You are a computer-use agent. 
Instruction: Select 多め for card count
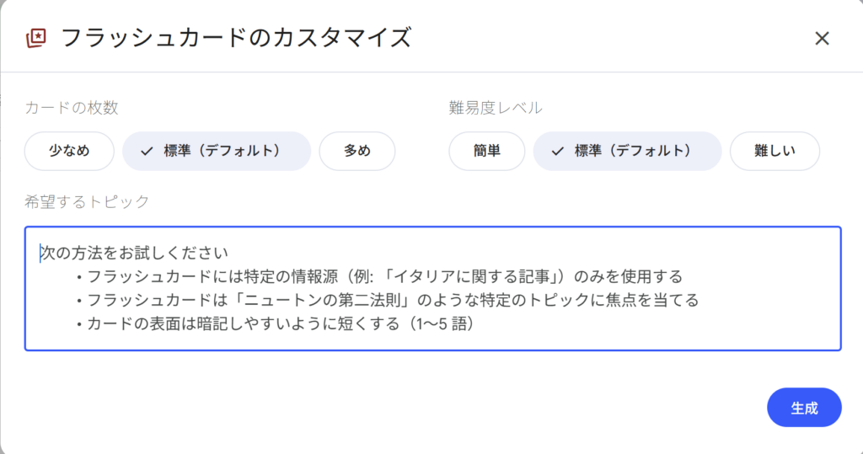[x=356, y=152]
